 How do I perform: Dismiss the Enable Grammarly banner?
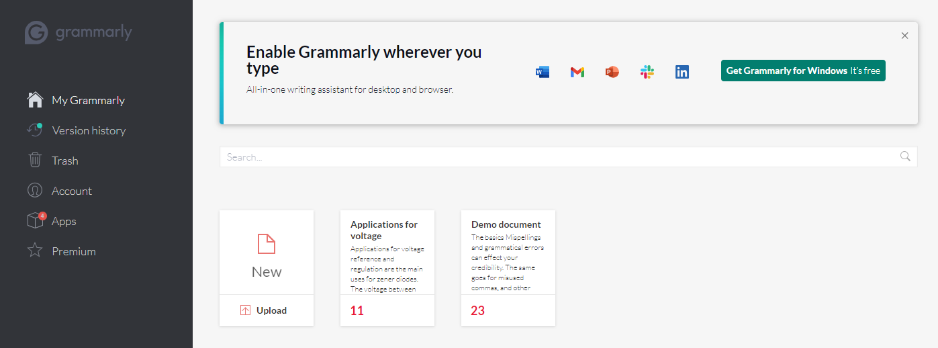point(904,36)
